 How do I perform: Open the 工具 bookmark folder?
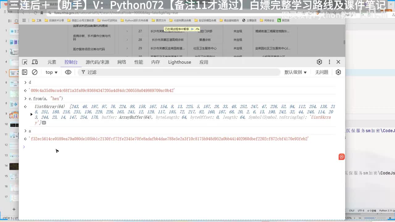click(37, 20)
